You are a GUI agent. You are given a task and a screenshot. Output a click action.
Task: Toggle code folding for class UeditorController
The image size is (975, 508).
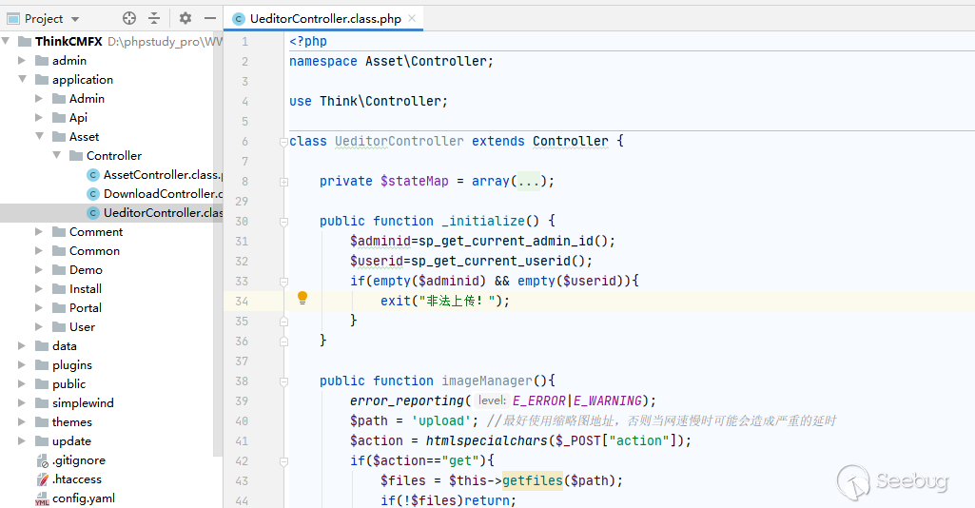coord(283,142)
